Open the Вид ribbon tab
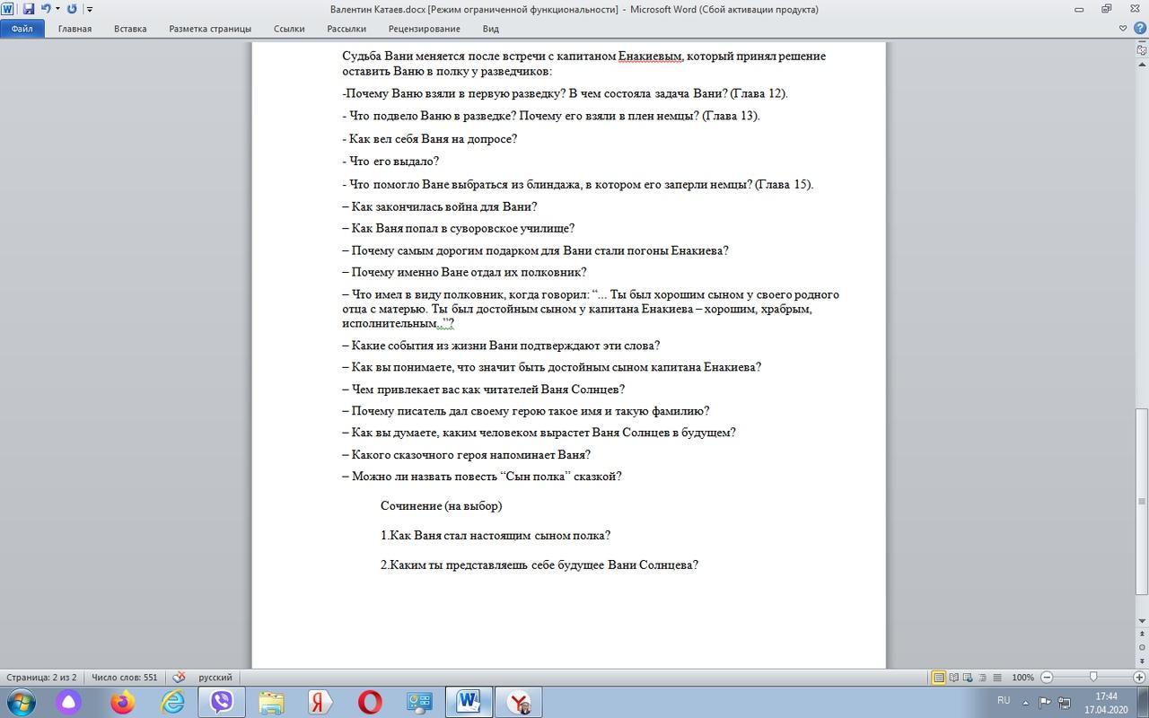This screenshot has height=718, width=1149. 491,29
